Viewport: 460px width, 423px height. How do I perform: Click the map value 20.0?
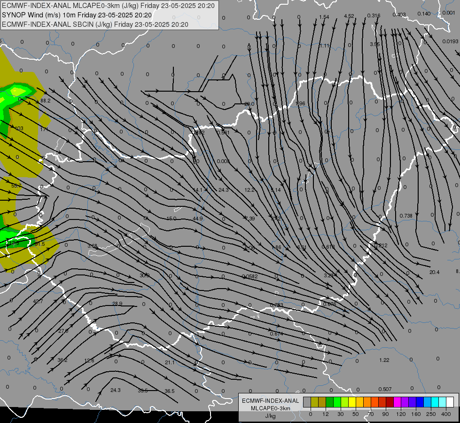point(249,104)
